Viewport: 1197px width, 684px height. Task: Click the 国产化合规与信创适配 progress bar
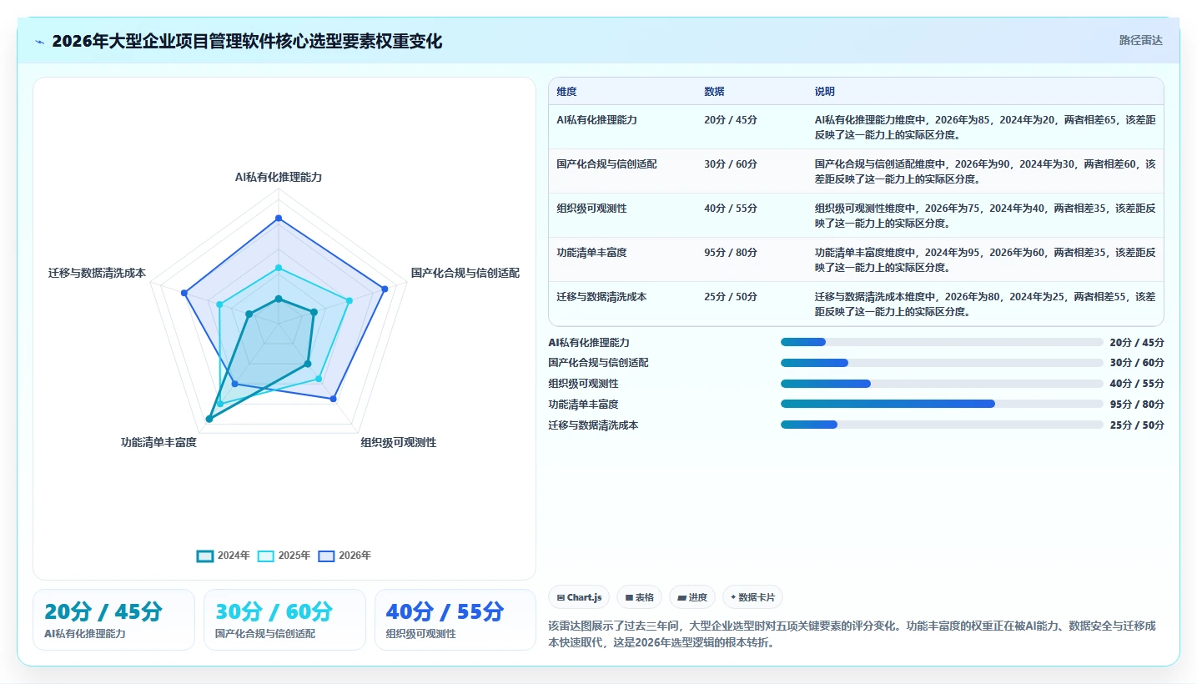point(942,363)
